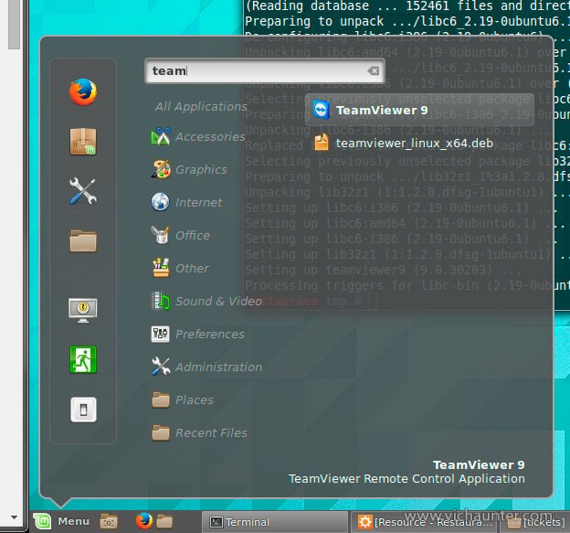The image size is (570, 533).
Task: Open System Settings tools icon in favorites
Action: [x=83, y=191]
